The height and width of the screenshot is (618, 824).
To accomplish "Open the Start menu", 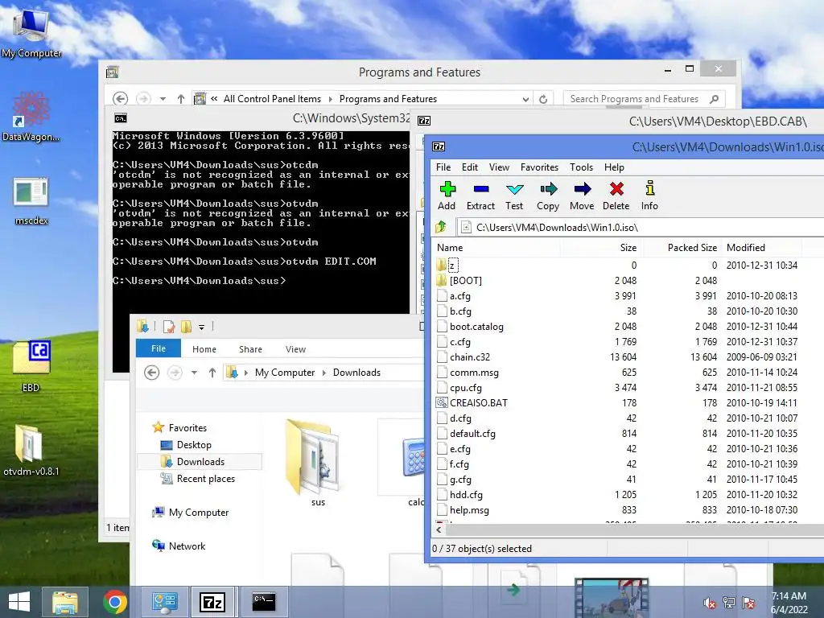I will [19, 602].
